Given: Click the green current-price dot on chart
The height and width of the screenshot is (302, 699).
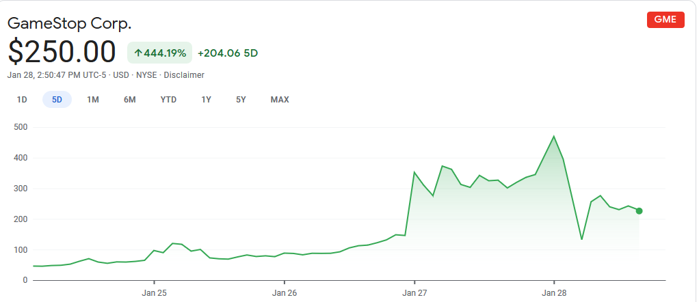Looking at the screenshot, I should click(639, 210).
